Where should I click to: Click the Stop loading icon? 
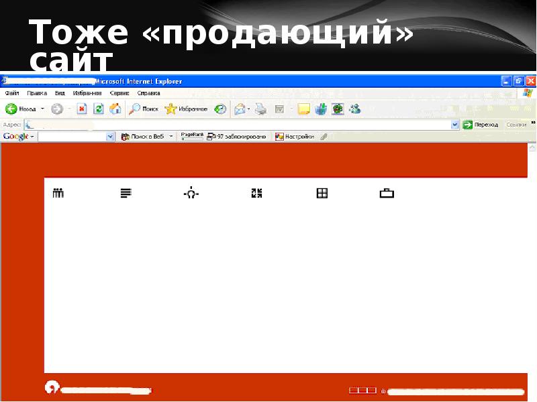click(x=82, y=109)
